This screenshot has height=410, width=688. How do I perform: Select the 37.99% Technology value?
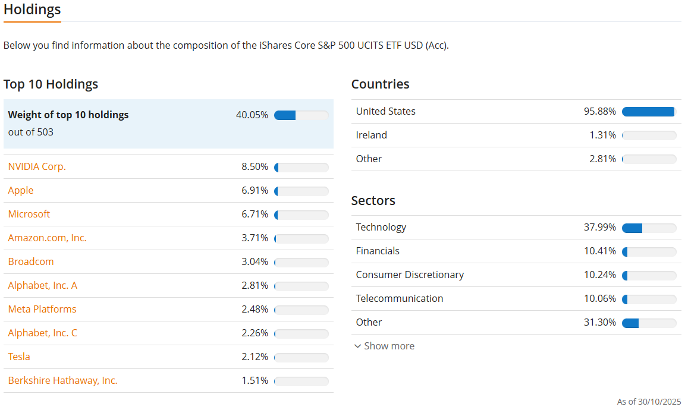click(600, 227)
